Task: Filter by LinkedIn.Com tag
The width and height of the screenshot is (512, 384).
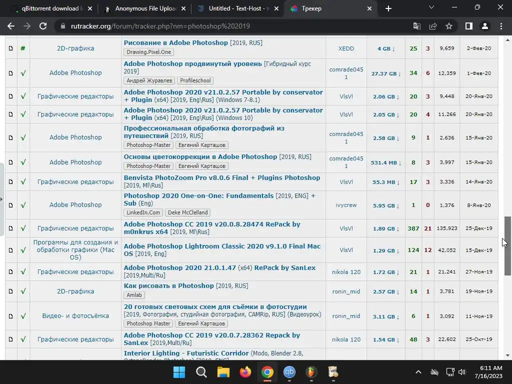Action: click(x=143, y=212)
